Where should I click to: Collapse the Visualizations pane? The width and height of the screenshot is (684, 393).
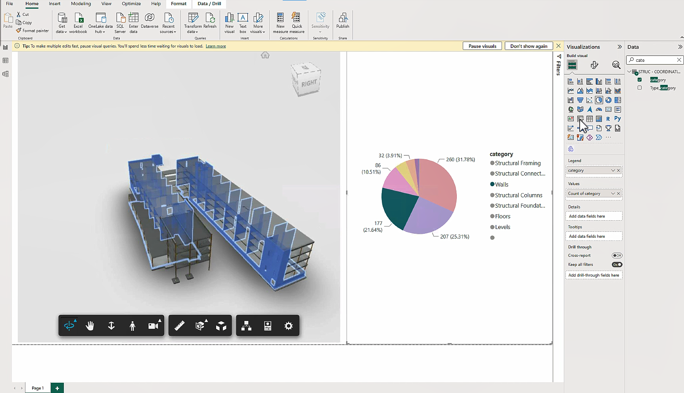(619, 47)
